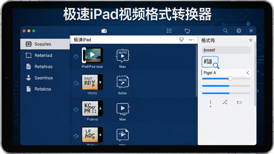The image size is (274, 154).
Task: Click the filter icon beside 极速iPad header
Action: tap(181, 40)
